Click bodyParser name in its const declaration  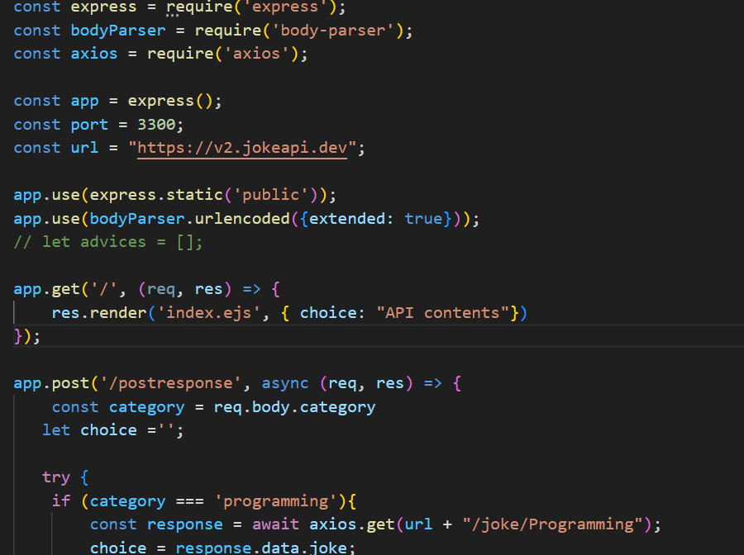118,31
